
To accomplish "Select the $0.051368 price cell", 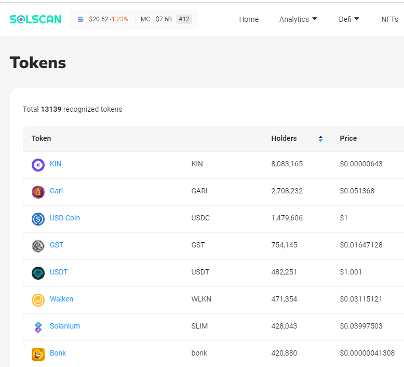I will click(x=357, y=191).
